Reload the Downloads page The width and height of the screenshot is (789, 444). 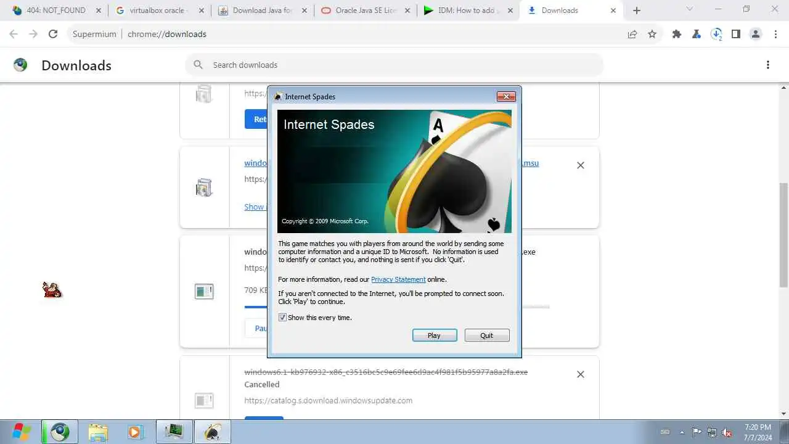(x=53, y=34)
